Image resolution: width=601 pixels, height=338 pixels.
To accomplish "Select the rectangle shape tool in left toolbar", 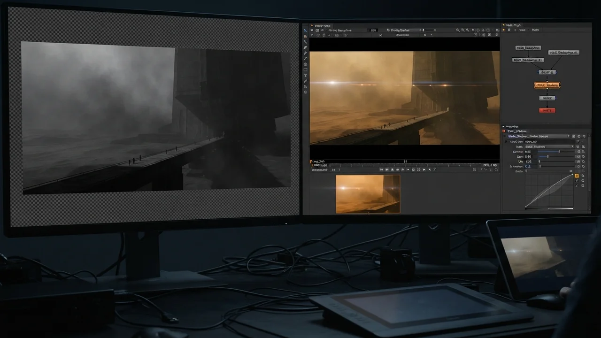I will pos(305,69).
